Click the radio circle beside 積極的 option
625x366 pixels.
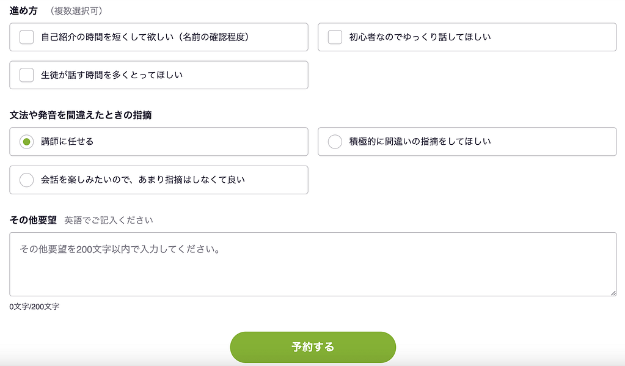(x=335, y=142)
